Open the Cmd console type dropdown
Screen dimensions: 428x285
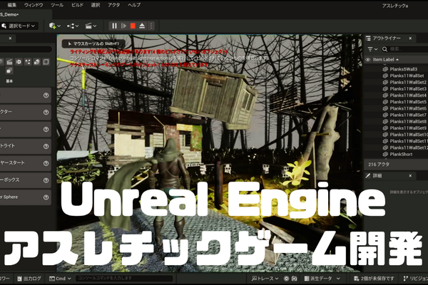pos(60,279)
